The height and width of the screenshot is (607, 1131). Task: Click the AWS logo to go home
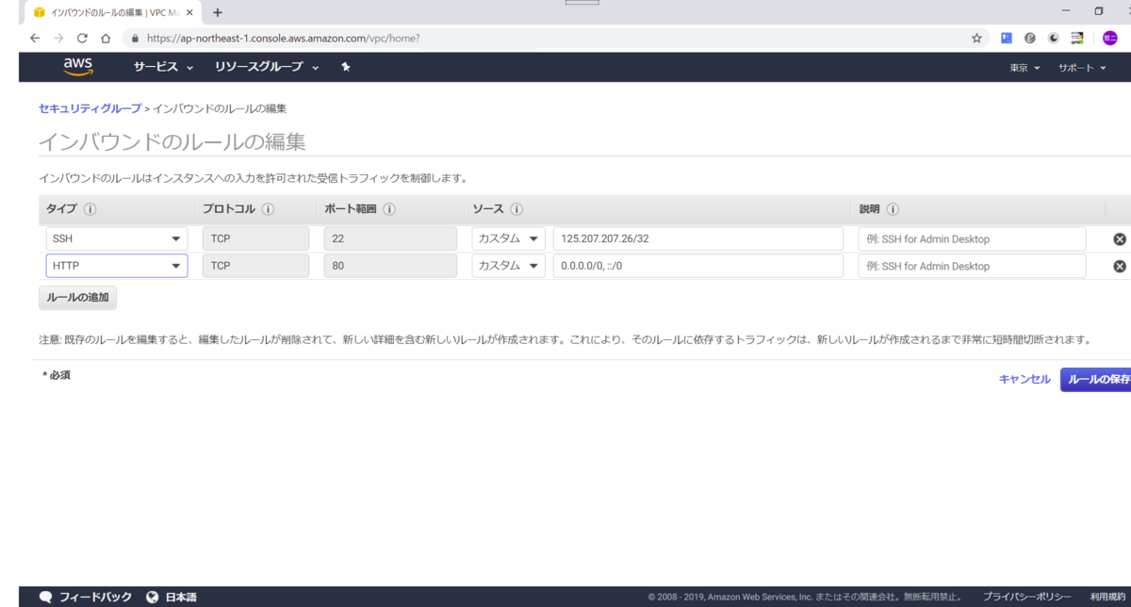pyautogui.click(x=77, y=67)
